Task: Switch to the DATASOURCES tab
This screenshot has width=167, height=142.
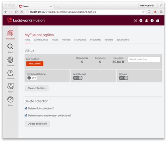Action: click(x=41, y=40)
